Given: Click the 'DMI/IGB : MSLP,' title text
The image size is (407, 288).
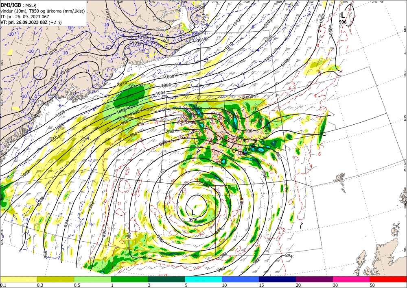Looking at the screenshot, I should 19,5.
